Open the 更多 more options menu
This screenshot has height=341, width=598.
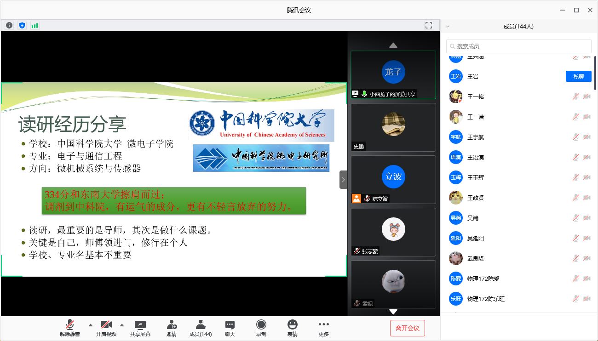click(323, 328)
